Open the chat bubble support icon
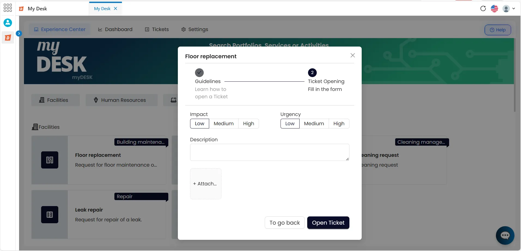This screenshot has height=251, width=521. coord(505,235)
